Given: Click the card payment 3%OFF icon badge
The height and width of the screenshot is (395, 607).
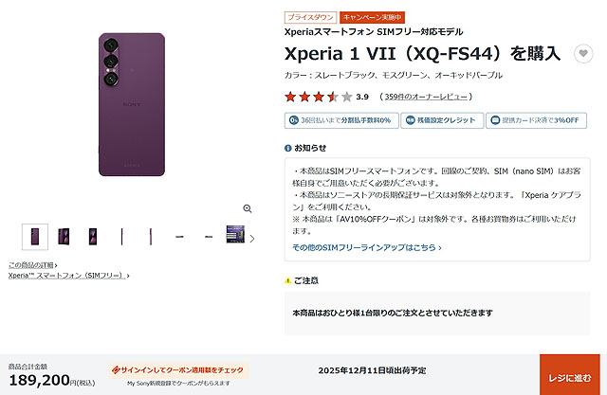Looking at the screenshot, I should (495, 120).
